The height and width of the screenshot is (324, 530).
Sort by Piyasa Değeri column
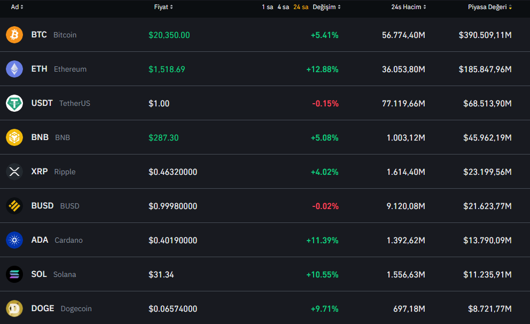click(489, 7)
